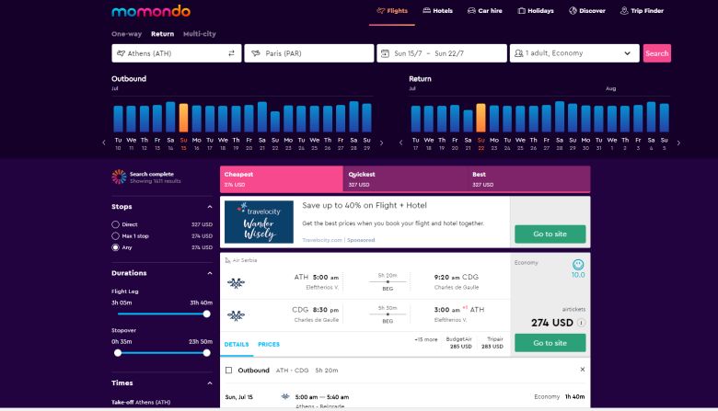The height and width of the screenshot is (411, 718).
Task: Sort results by Best tab
Action: click(x=529, y=178)
